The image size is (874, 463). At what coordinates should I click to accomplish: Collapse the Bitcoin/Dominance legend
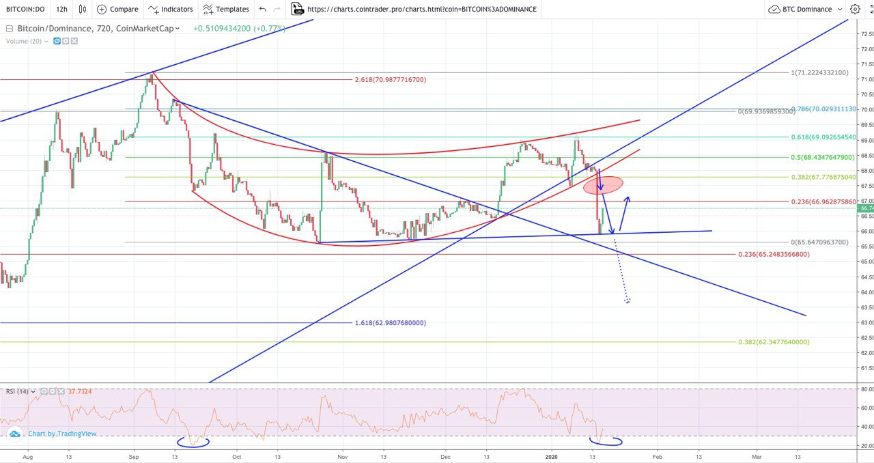tap(8, 29)
